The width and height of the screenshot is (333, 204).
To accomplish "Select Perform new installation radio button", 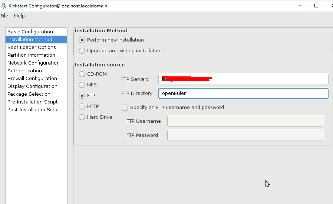I will coord(82,40).
